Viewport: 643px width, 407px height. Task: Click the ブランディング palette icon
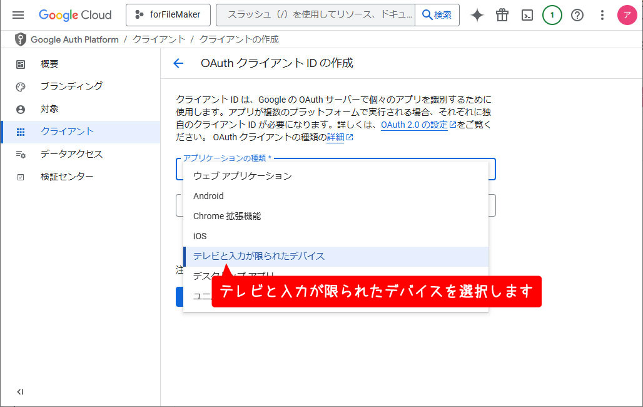(21, 86)
